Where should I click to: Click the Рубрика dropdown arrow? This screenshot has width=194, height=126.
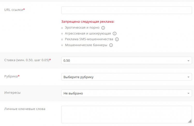coord(188,77)
